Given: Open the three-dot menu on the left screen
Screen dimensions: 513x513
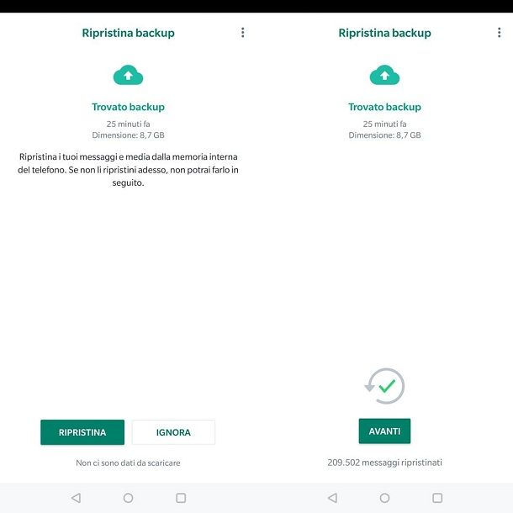Looking at the screenshot, I should coord(243,33).
